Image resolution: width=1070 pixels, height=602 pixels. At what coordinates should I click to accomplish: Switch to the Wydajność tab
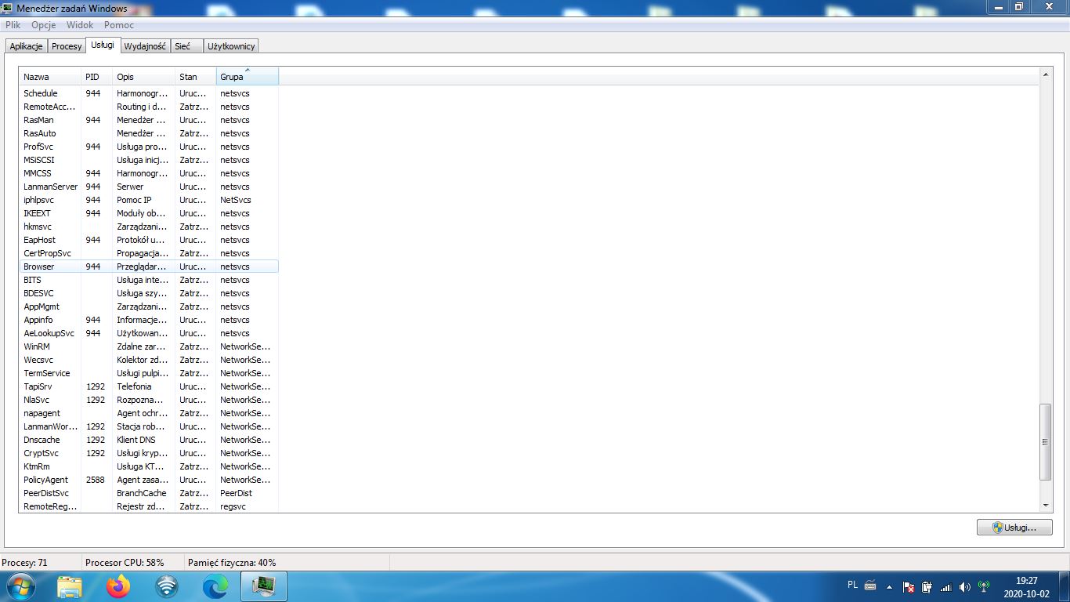click(x=145, y=46)
